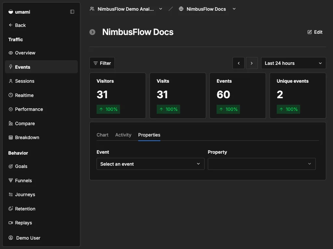Screen dimensions: 333x249
Task: Click the Sessions person icon
Action: click(x=11, y=81)
